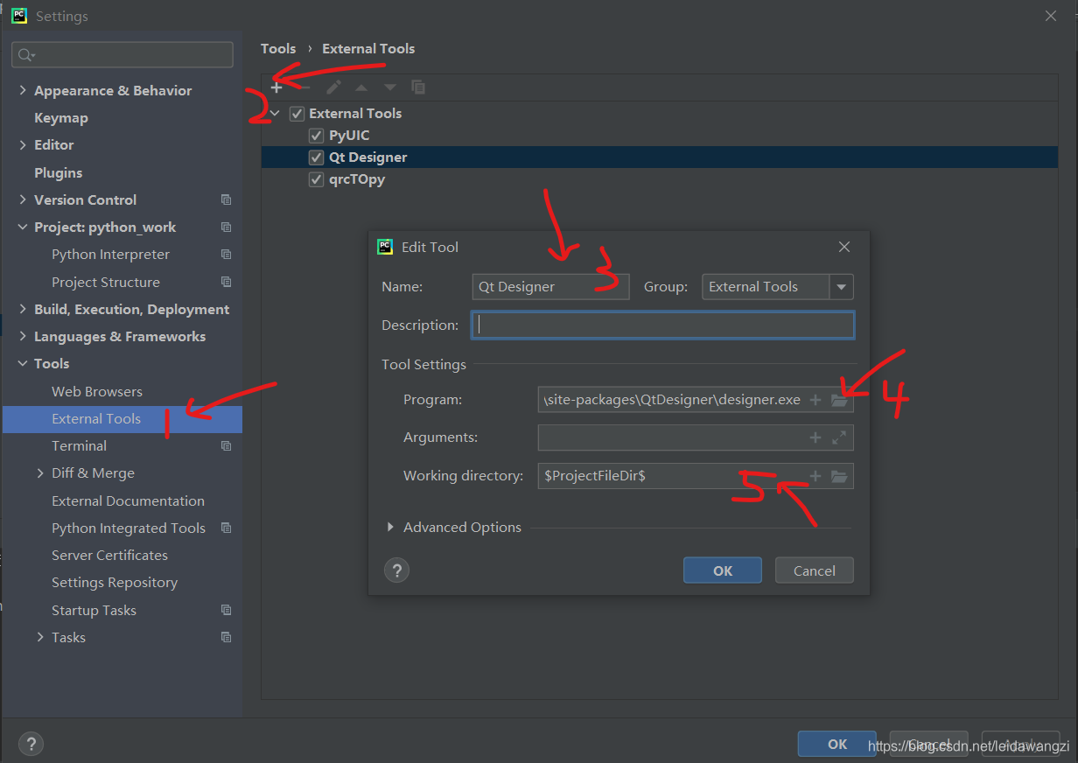The height and width of the screenshot is (763, 1078).
Task: Open the Group dropdown list
Action: coord(841,287)
